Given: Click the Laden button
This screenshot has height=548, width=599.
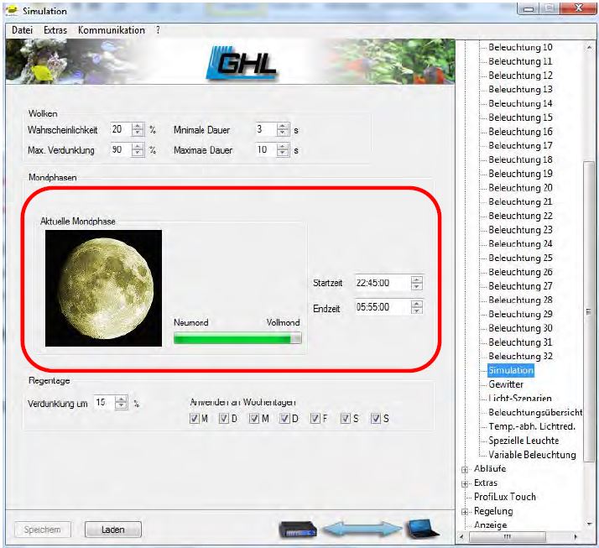Looking at the screenshot, I should point(112,530).
